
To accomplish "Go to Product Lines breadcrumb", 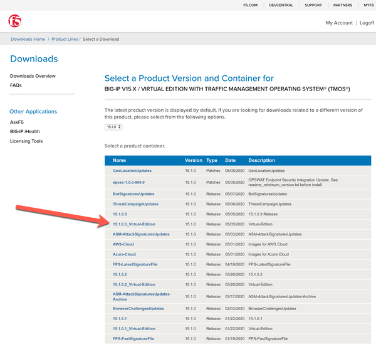I will tap(65, 39).
